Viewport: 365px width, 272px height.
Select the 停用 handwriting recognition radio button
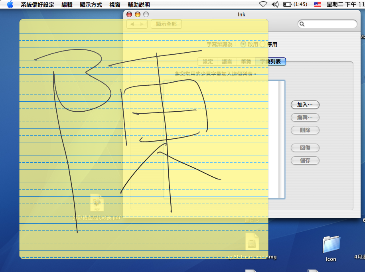(x=262, y=44)
